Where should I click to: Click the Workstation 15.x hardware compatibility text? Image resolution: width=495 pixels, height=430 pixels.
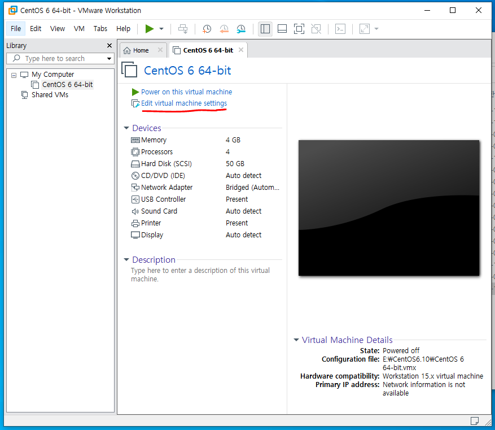click(x=433, y=376)
